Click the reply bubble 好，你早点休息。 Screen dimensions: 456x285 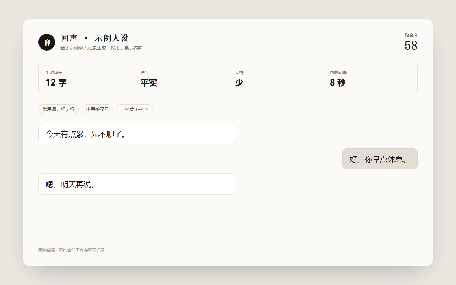click(380, 159)
